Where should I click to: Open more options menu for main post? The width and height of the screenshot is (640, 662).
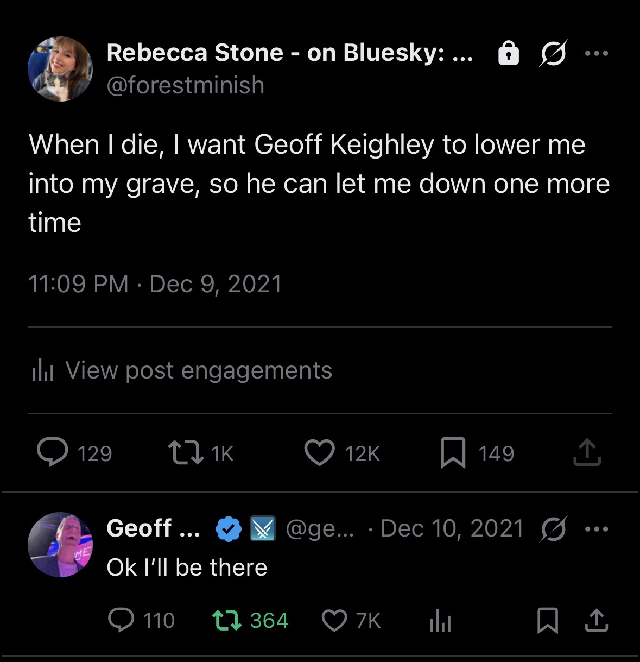(597, 53)
